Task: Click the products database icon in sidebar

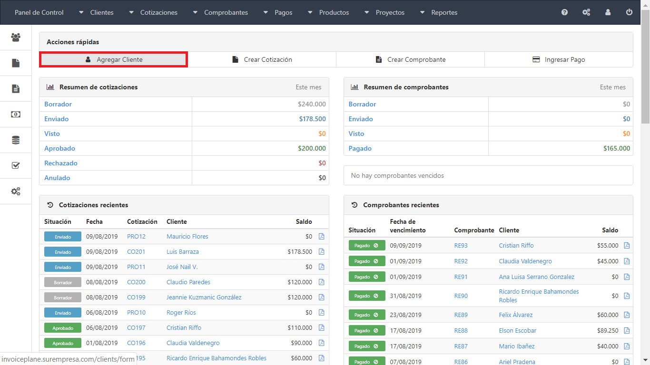Action: tap(16, 140)
